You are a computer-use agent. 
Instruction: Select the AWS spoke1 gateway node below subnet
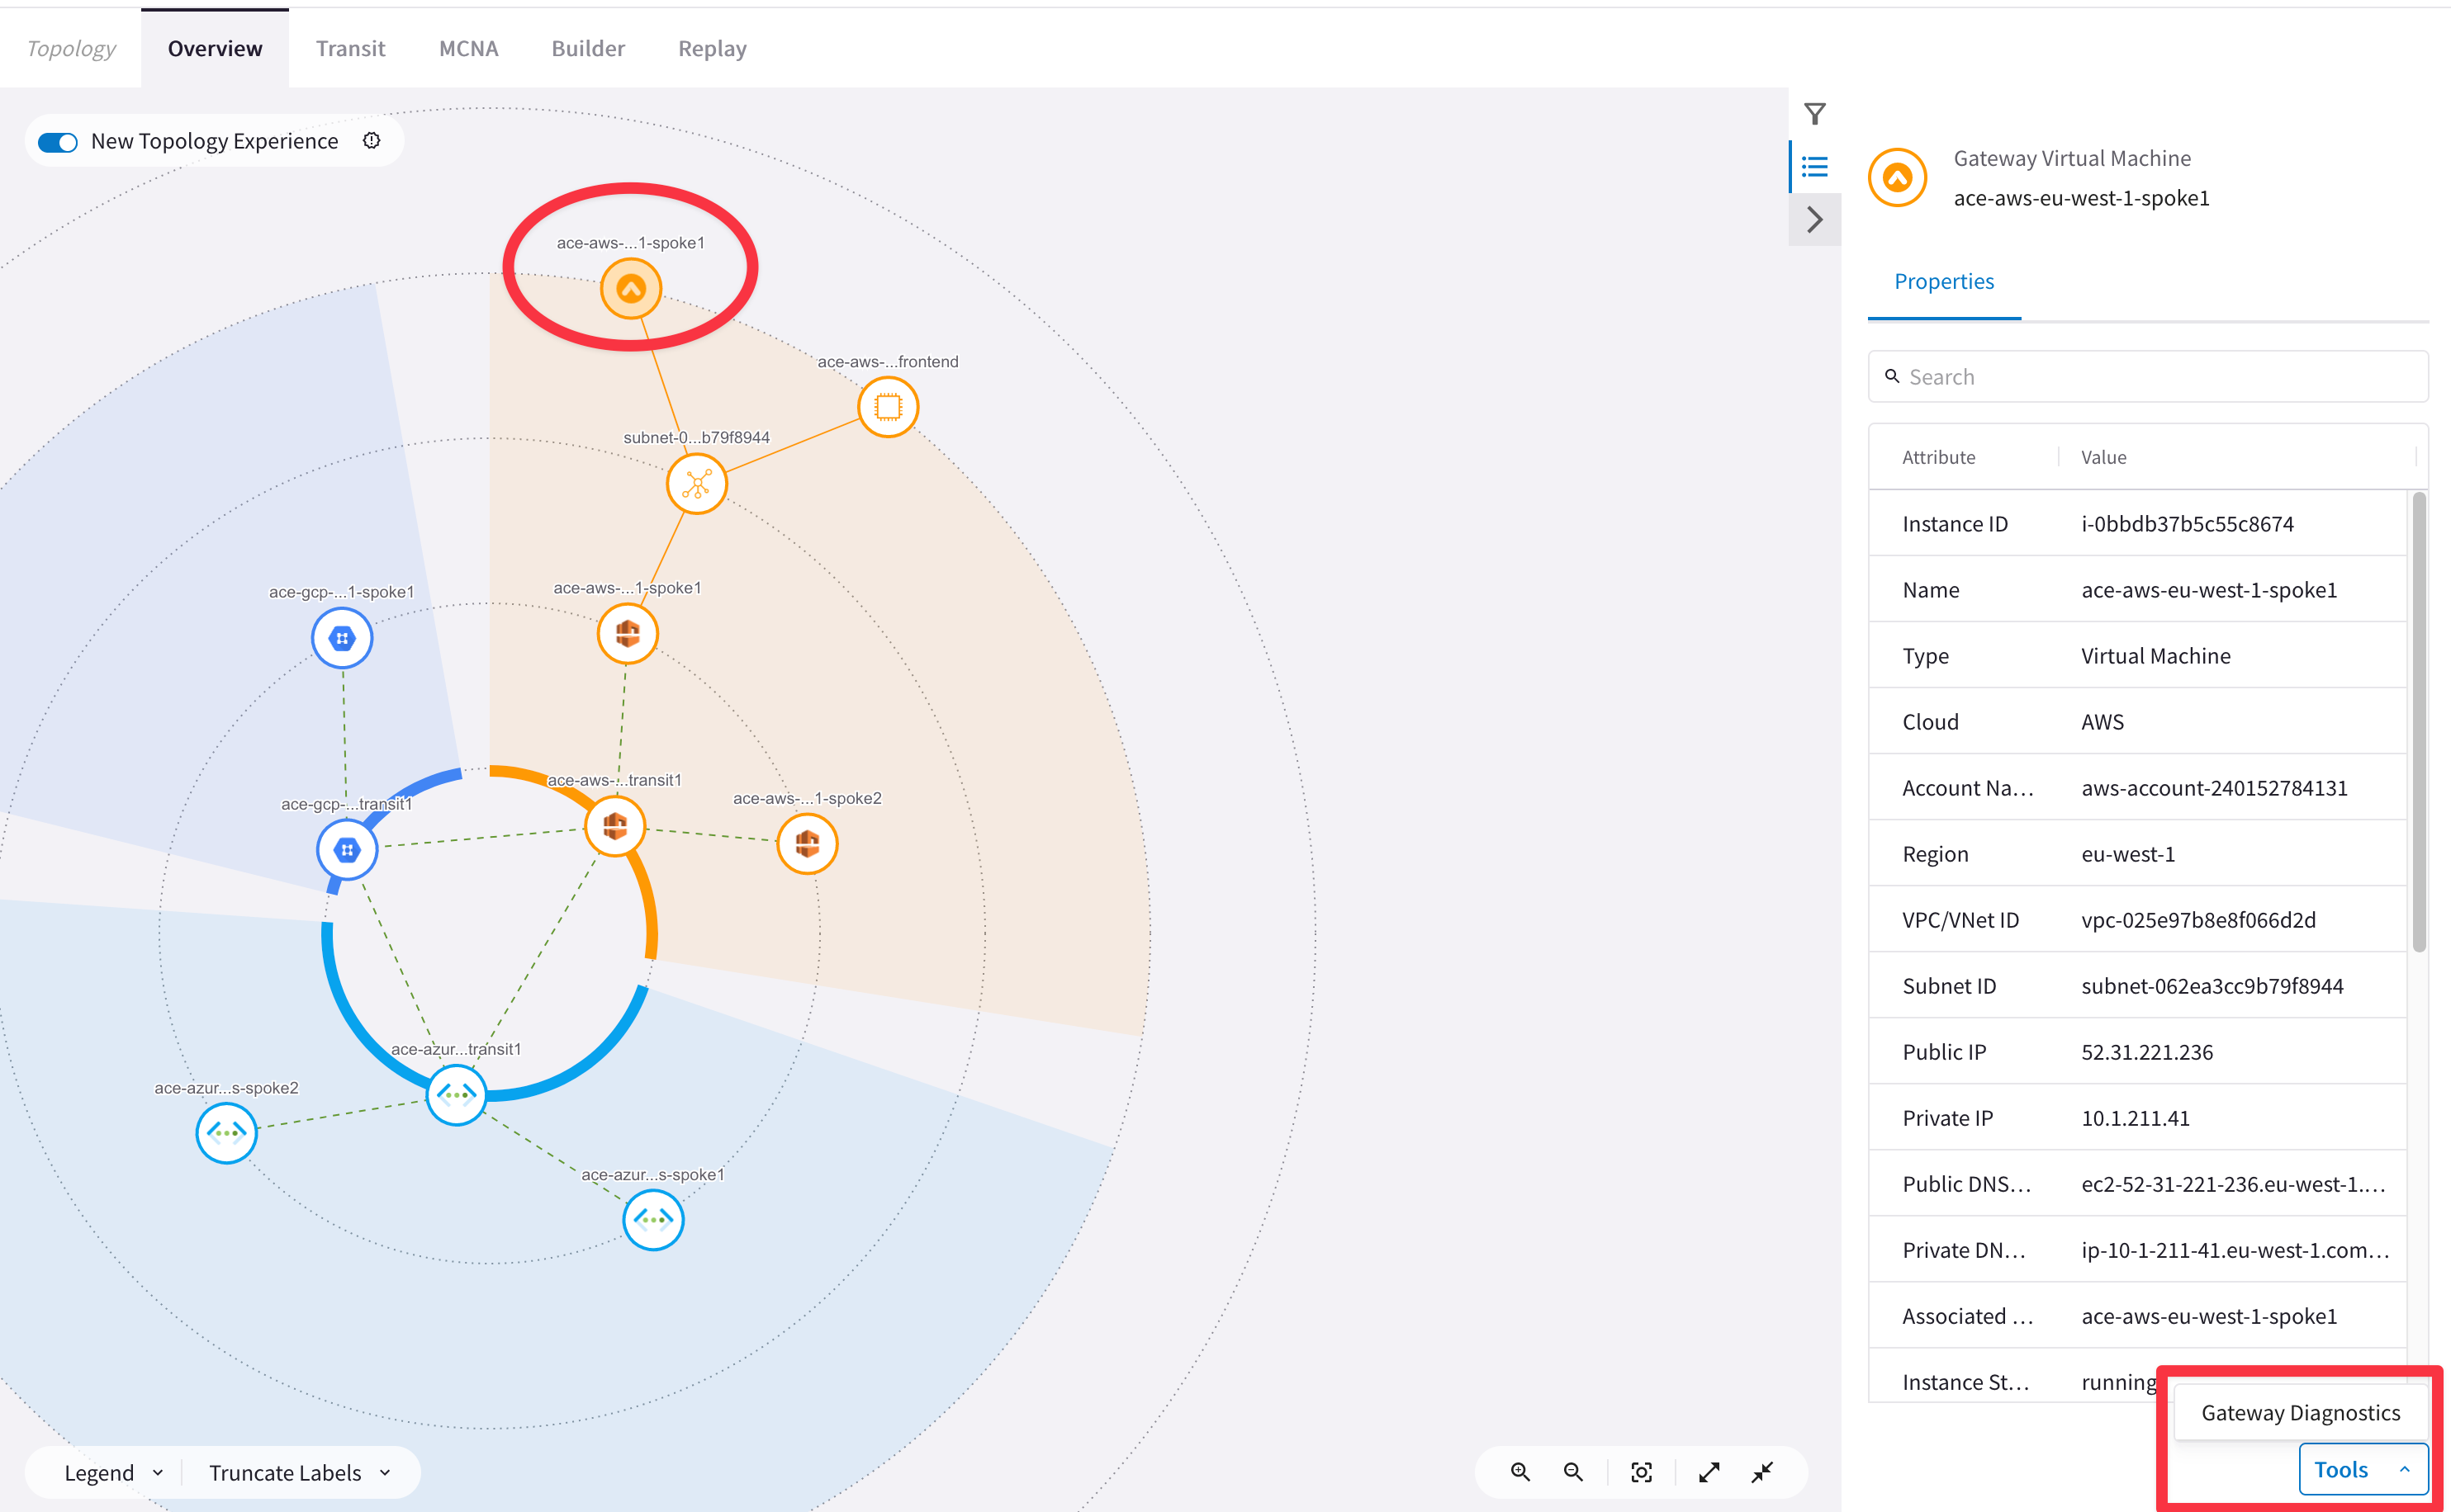(628, 634)
